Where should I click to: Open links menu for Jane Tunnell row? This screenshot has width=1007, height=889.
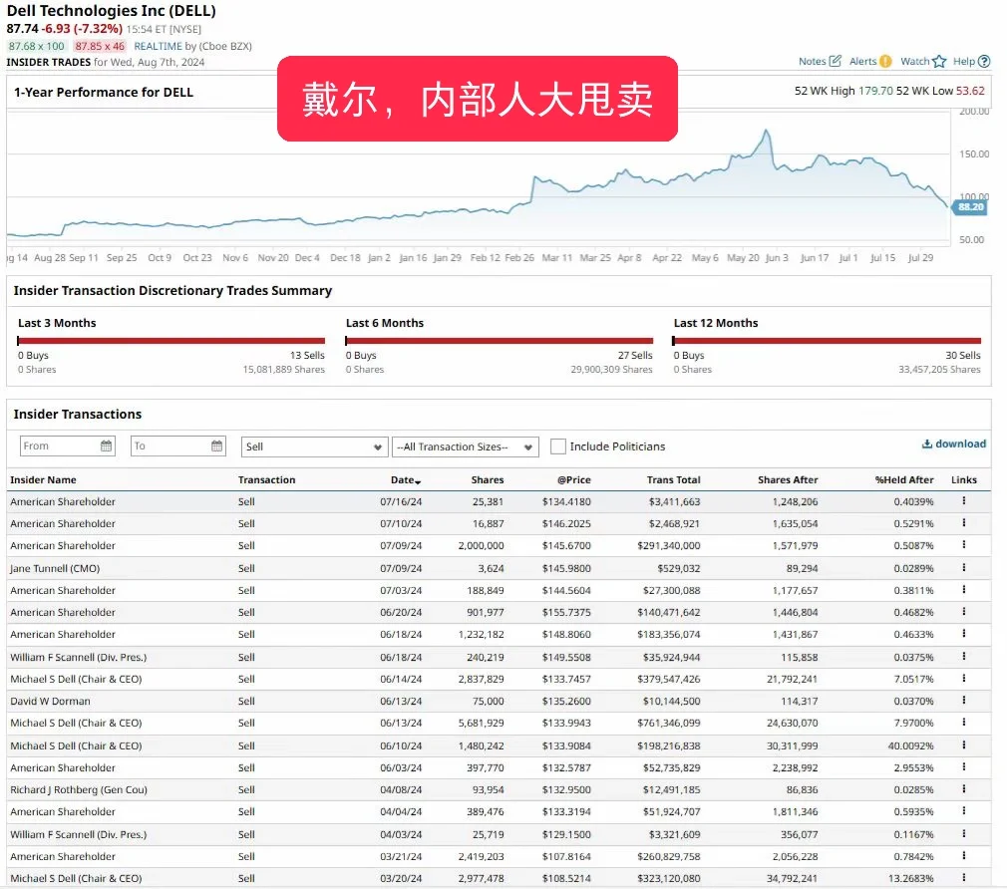pos(964,567)
